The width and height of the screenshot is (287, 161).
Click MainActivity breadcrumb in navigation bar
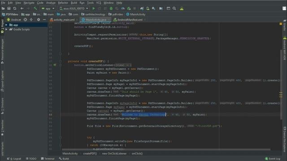135,14
